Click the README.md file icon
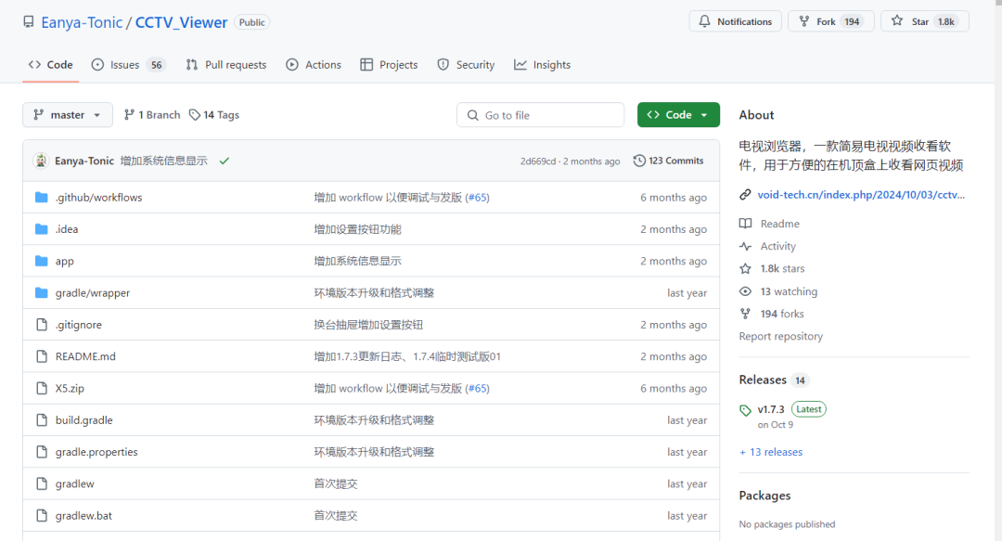Viewport: 1002px width, 541px height. [x=42, y=356]
